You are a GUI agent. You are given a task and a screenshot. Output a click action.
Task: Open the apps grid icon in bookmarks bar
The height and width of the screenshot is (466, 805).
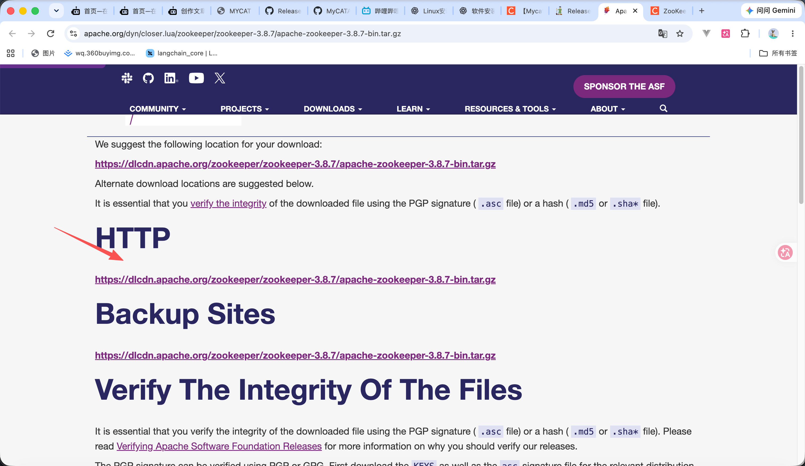11,53
